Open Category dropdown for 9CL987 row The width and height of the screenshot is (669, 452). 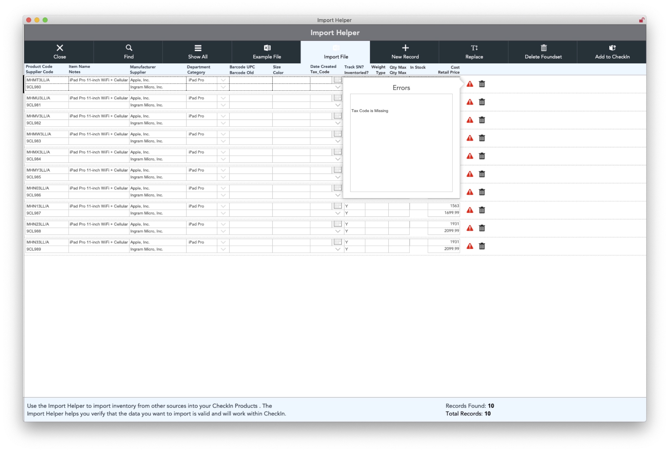tap(223, 213)
